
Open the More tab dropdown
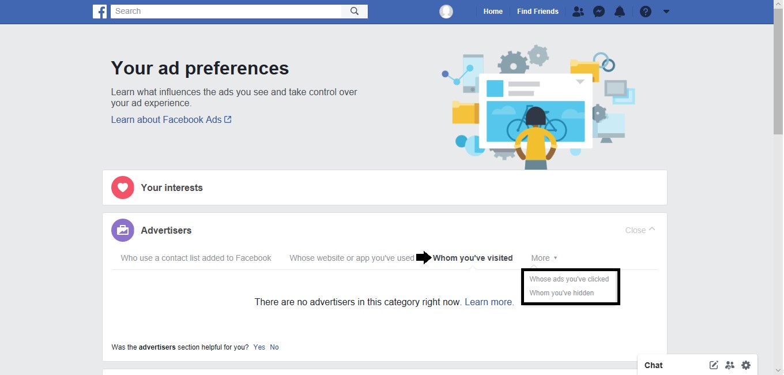tap(544, 258)
